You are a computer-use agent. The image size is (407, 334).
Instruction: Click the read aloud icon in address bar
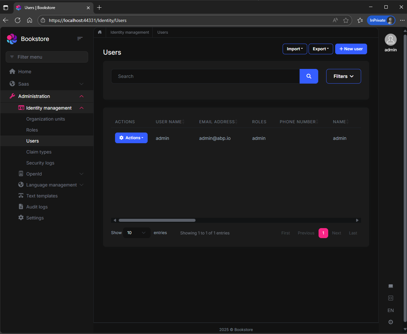pyautogui.click(x=335, y=20)
